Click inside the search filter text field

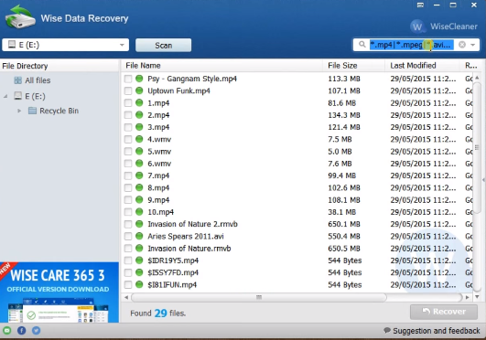pos(412,45)
